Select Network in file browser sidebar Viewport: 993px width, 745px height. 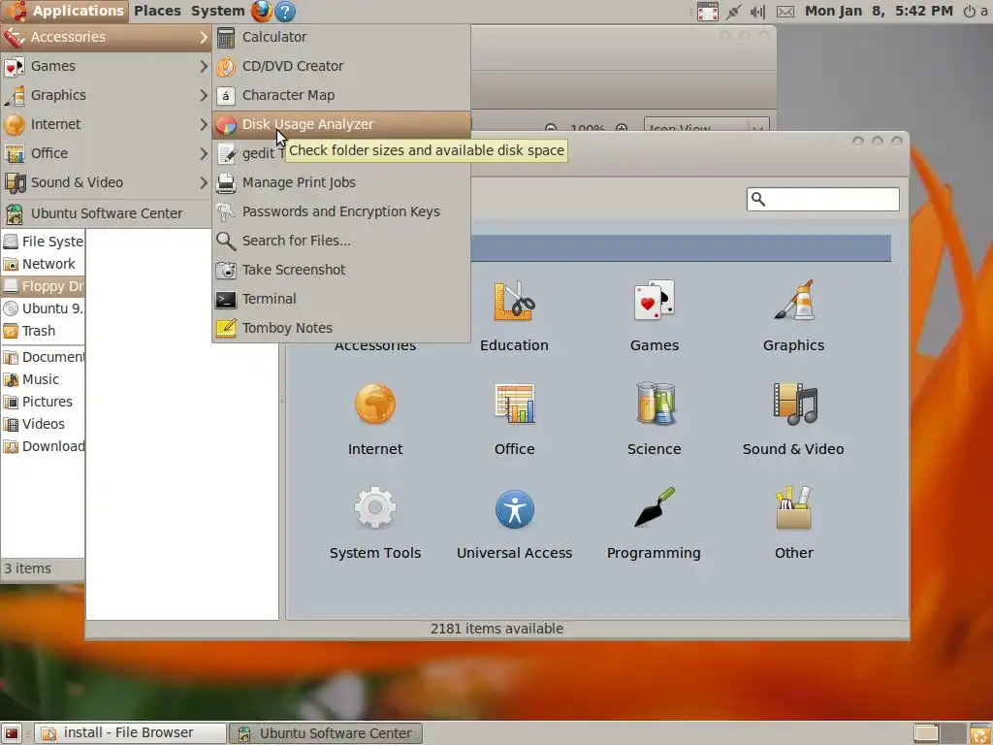click(43, 264)
